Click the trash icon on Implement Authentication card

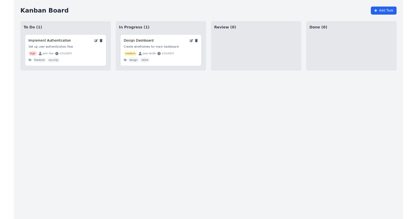pyautogui.click(x=101, y=41)
